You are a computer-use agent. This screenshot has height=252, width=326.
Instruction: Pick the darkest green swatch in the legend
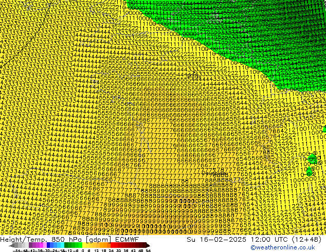(66, 245)
